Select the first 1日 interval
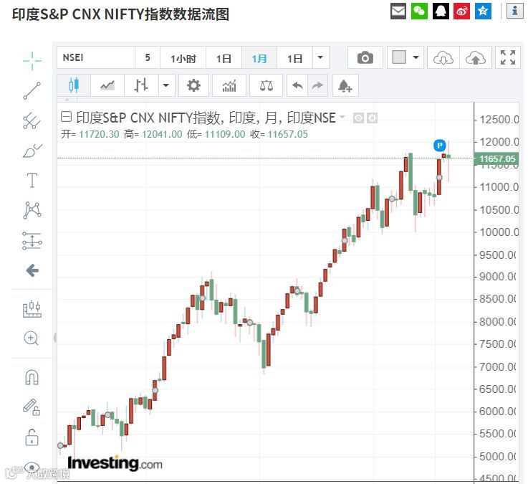Viewport: 528px width, 484px height. (224, 57)
